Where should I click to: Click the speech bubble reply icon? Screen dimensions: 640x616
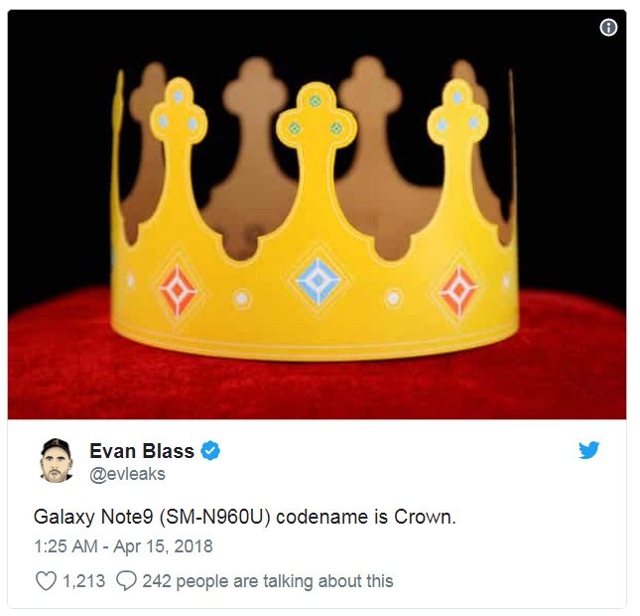[x=126, y=581]
